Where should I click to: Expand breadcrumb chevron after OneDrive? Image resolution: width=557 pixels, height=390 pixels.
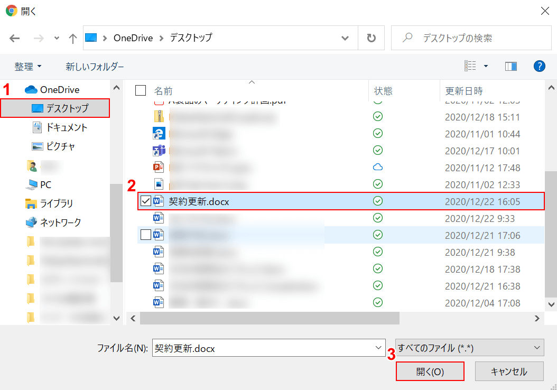161,38
